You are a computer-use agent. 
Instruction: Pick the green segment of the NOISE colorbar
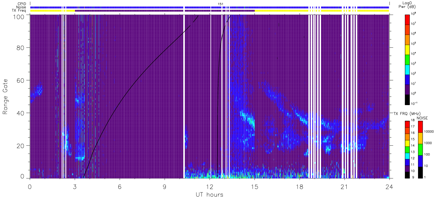pyautogui.click(x=420, y=149)
